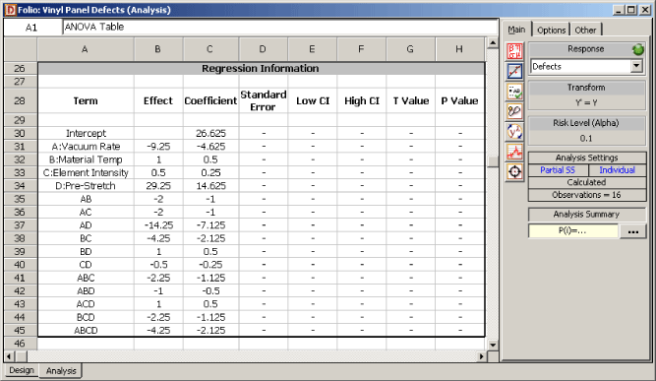Click the Transform Y' = Y box
This screenshot has height=381, width=656.
tap(586, 102)
